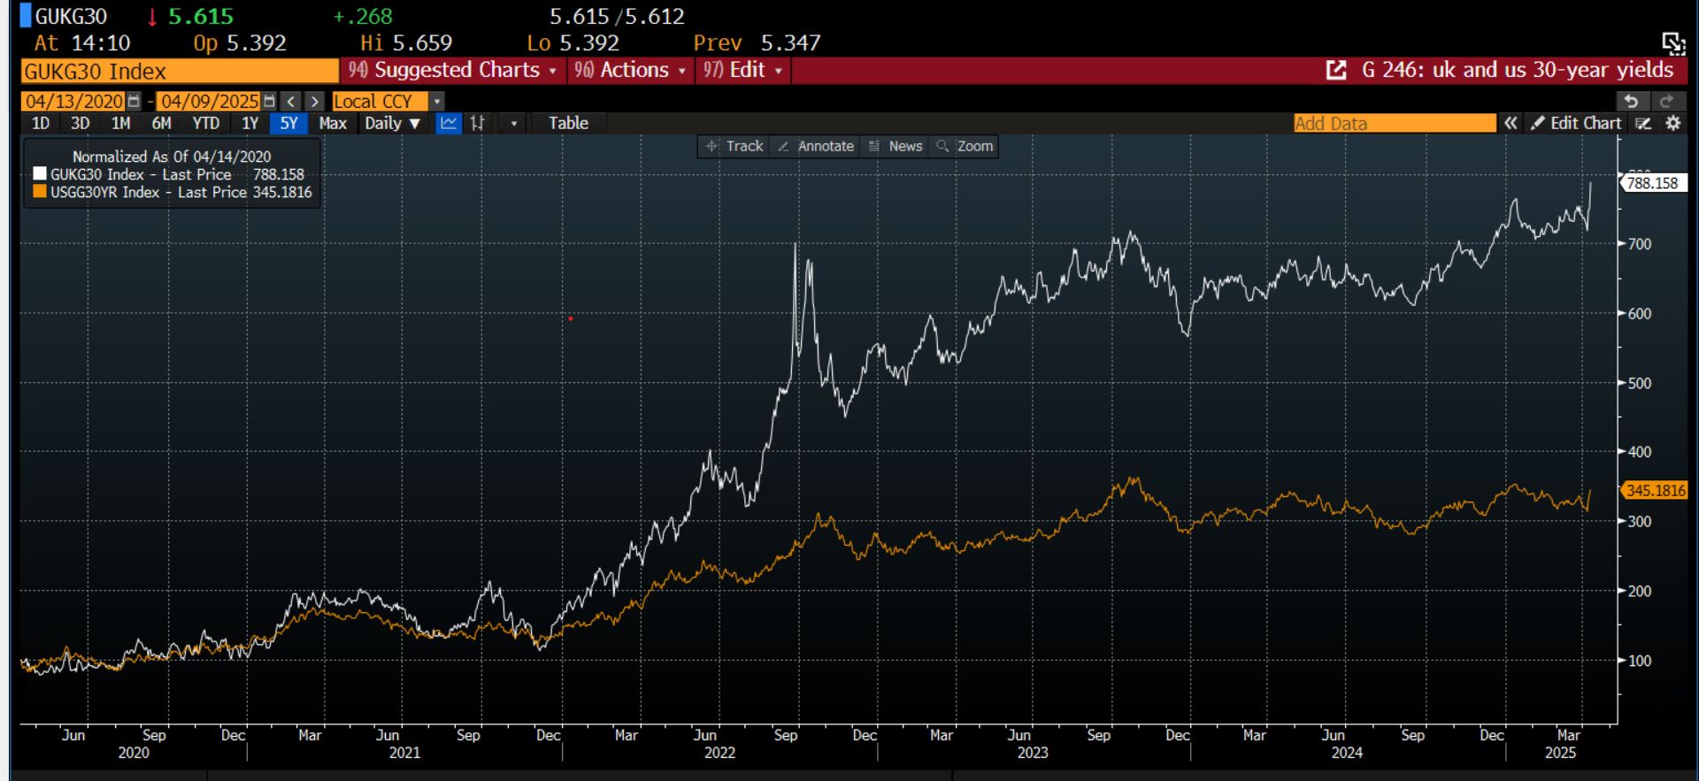Toggle the Track crosshair tool

click(x=734, y=146)
